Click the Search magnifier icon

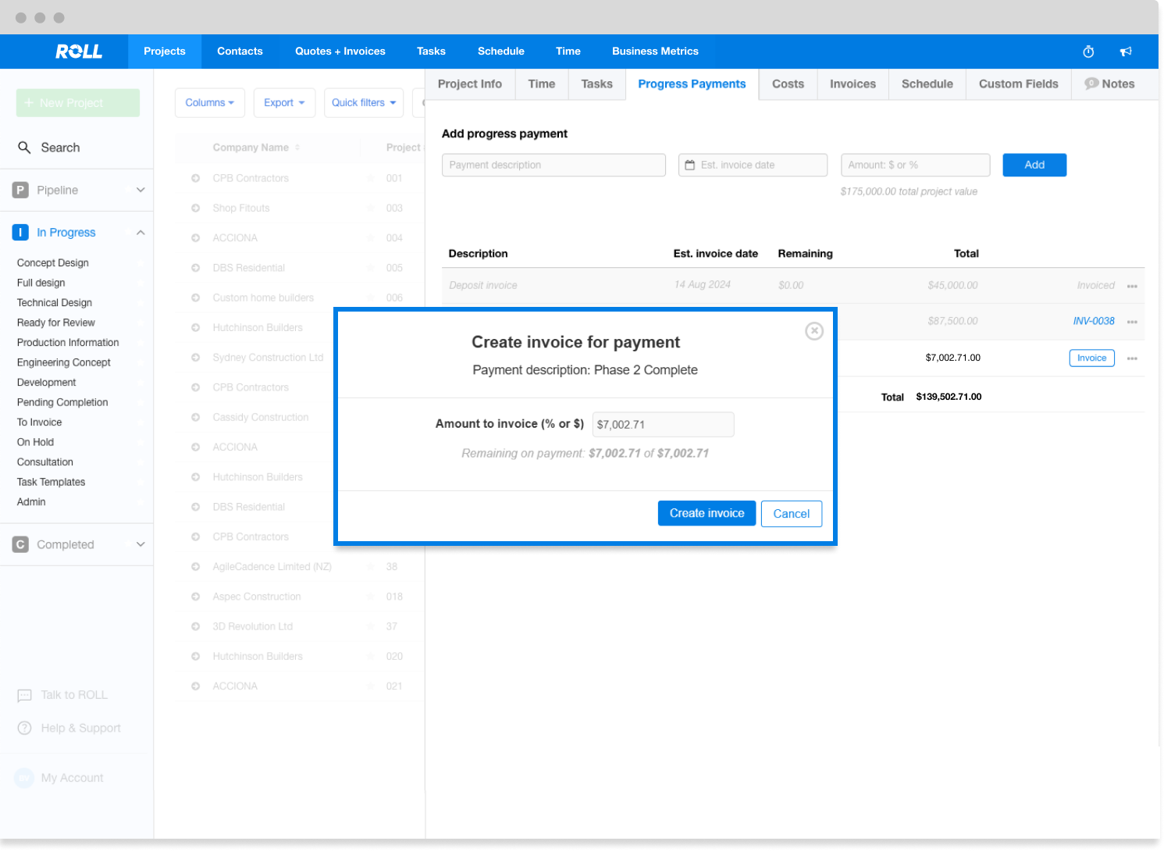click(x=24, y=148)
